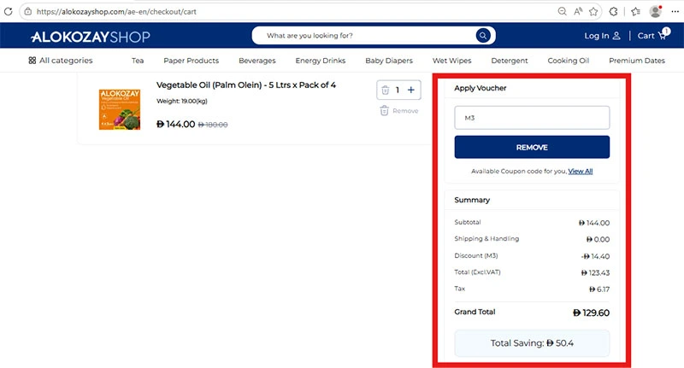Open the Cooking Oil category

568,61
